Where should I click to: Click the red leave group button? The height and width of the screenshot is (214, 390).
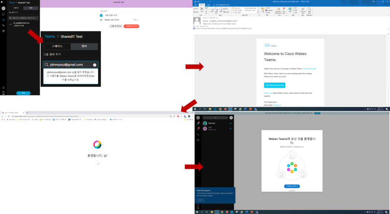click(x=131, y=26)
